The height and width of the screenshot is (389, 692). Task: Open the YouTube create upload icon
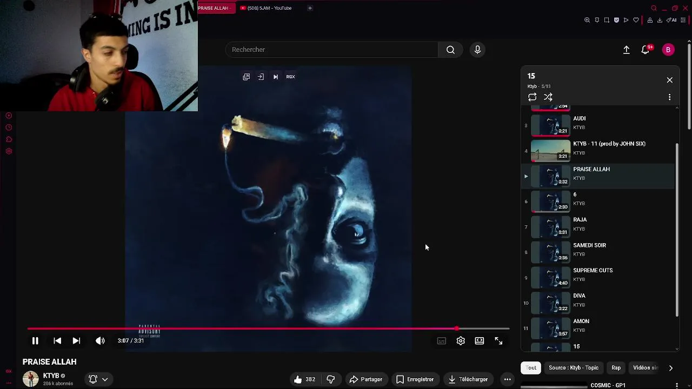tap(627, 50)
